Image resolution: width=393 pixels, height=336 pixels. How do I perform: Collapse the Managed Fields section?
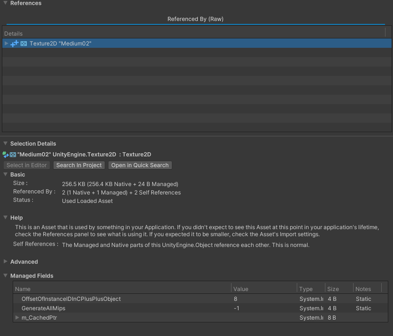click(x=5, y=276)
